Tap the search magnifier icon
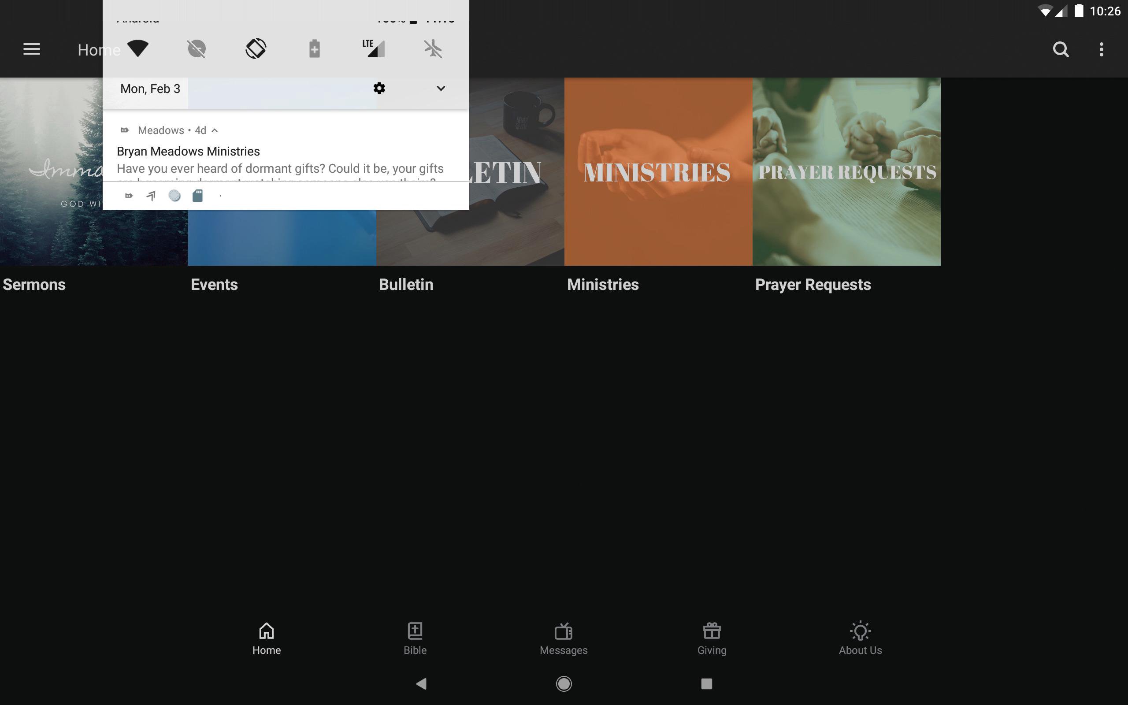 click(x=1061, y=49)
